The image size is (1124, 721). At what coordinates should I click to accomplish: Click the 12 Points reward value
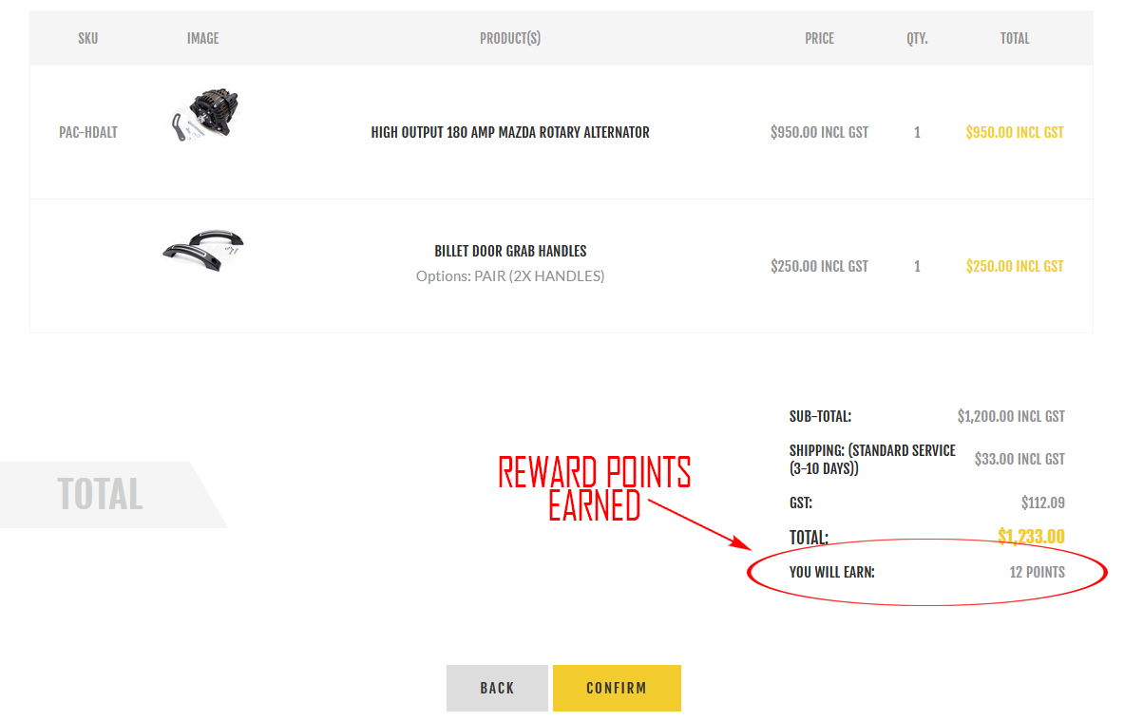click(1037, 573)
